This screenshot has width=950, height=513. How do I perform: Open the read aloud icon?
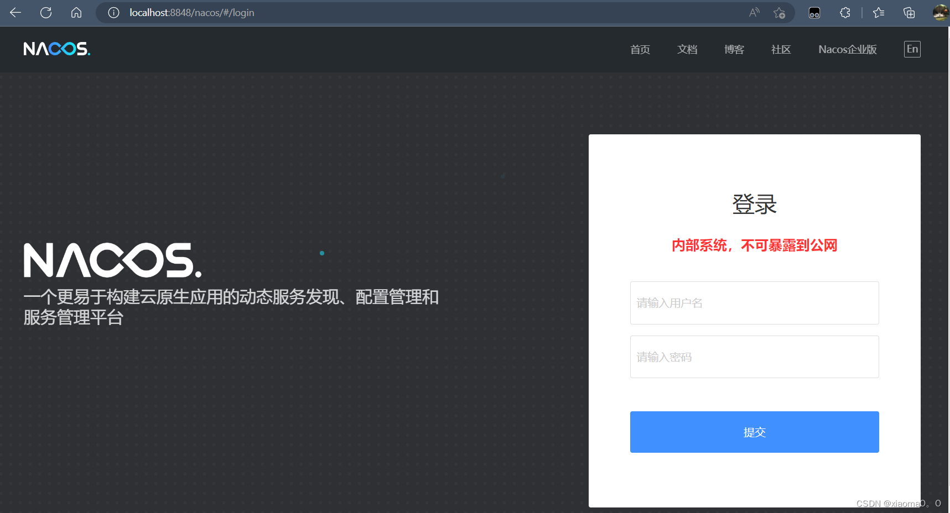754,12
